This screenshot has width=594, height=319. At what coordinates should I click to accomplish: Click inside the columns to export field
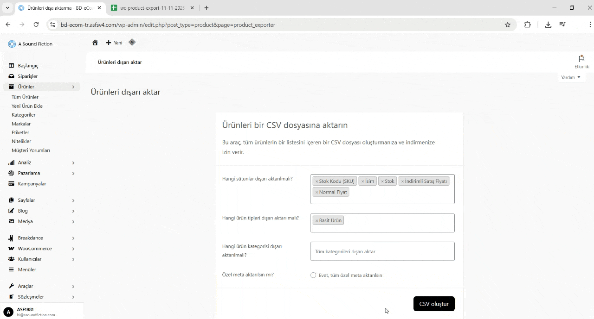coord(399,197)
